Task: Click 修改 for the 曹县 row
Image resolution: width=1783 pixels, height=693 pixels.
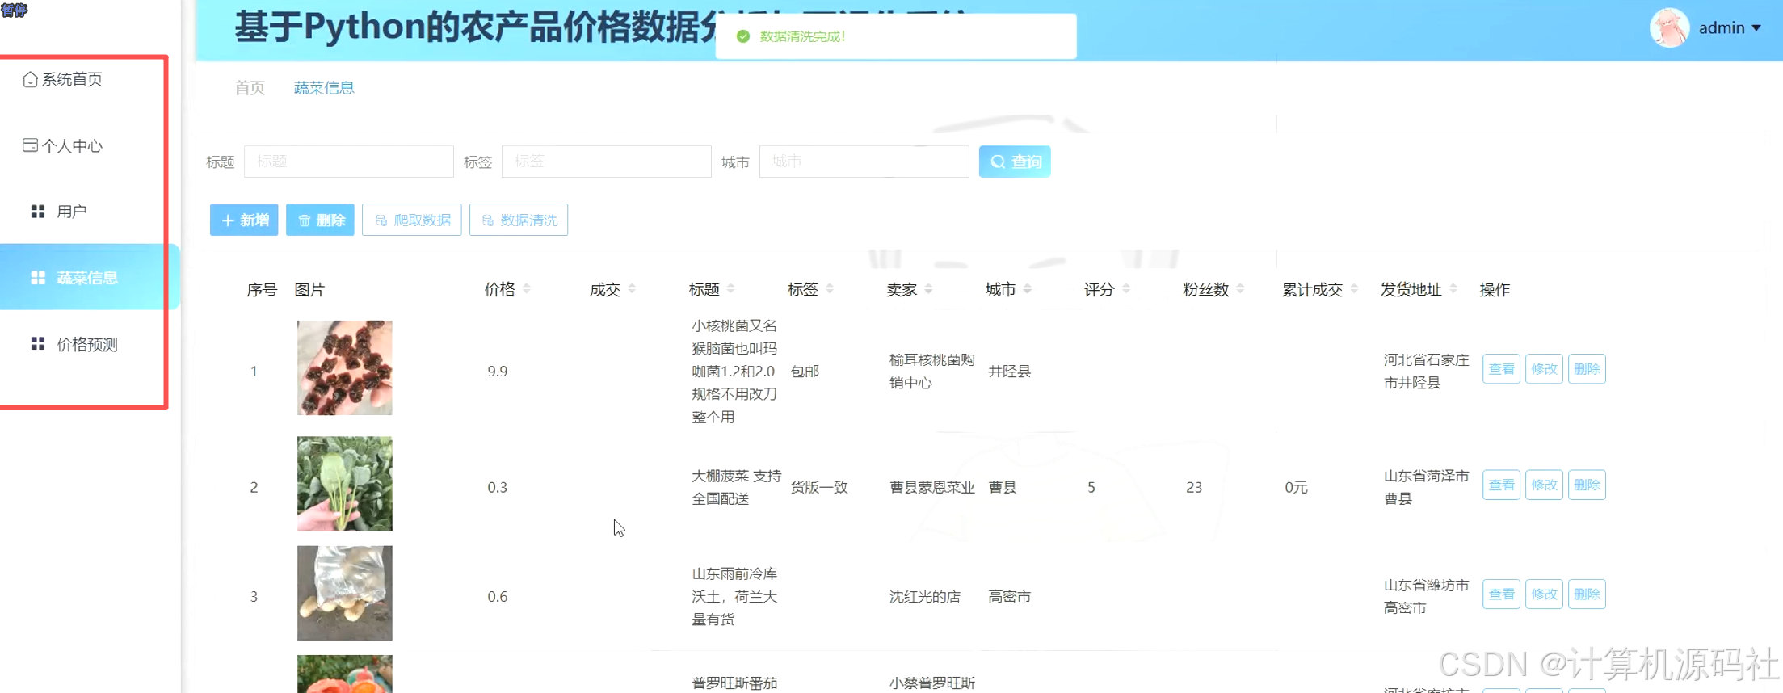Action: 1544,485
